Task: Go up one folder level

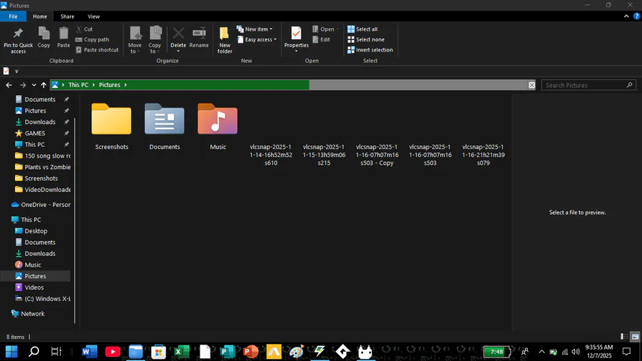Action: click(x=44, y=85)
